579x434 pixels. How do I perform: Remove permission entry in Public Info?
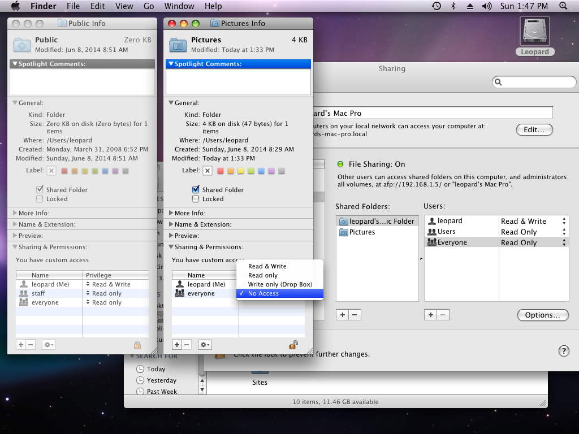coord(31,345)
